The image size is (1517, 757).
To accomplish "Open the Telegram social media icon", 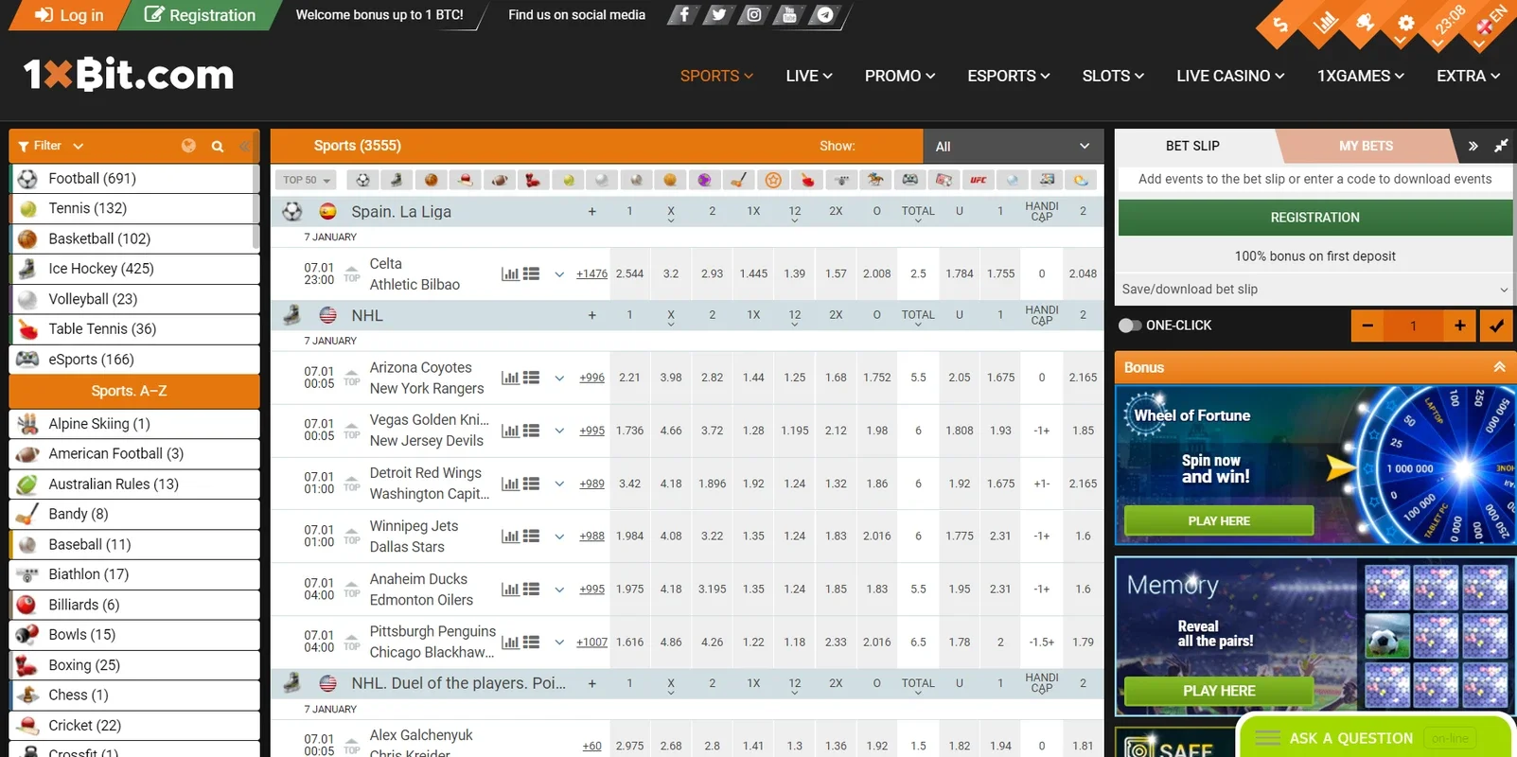I will tap(824, 15).
